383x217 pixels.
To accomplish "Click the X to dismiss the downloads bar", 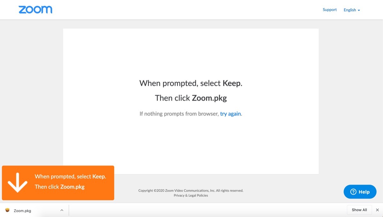I will pos(378,210).
